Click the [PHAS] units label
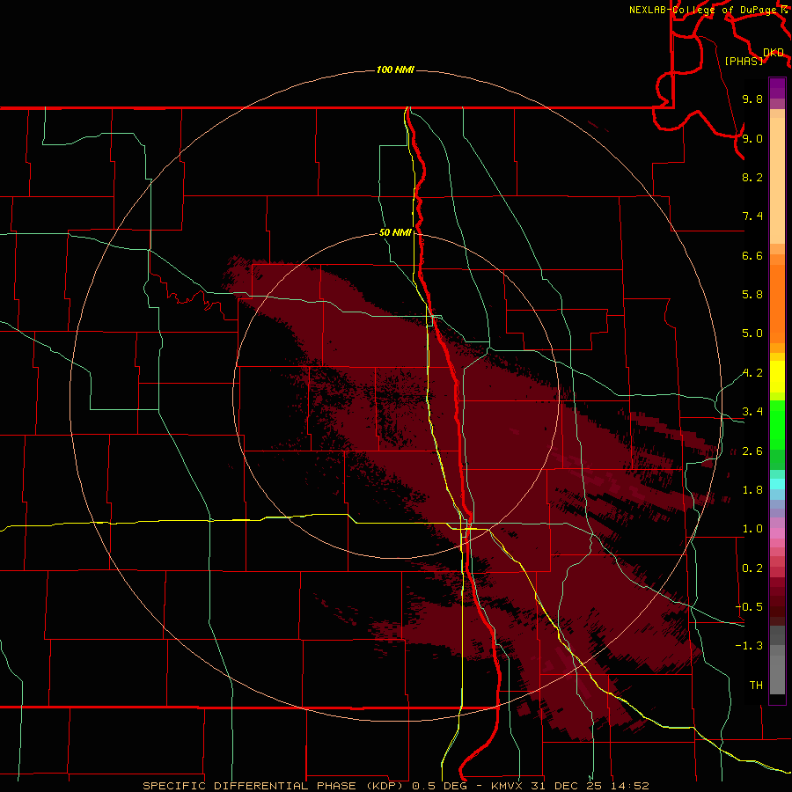 pos(744,61)
